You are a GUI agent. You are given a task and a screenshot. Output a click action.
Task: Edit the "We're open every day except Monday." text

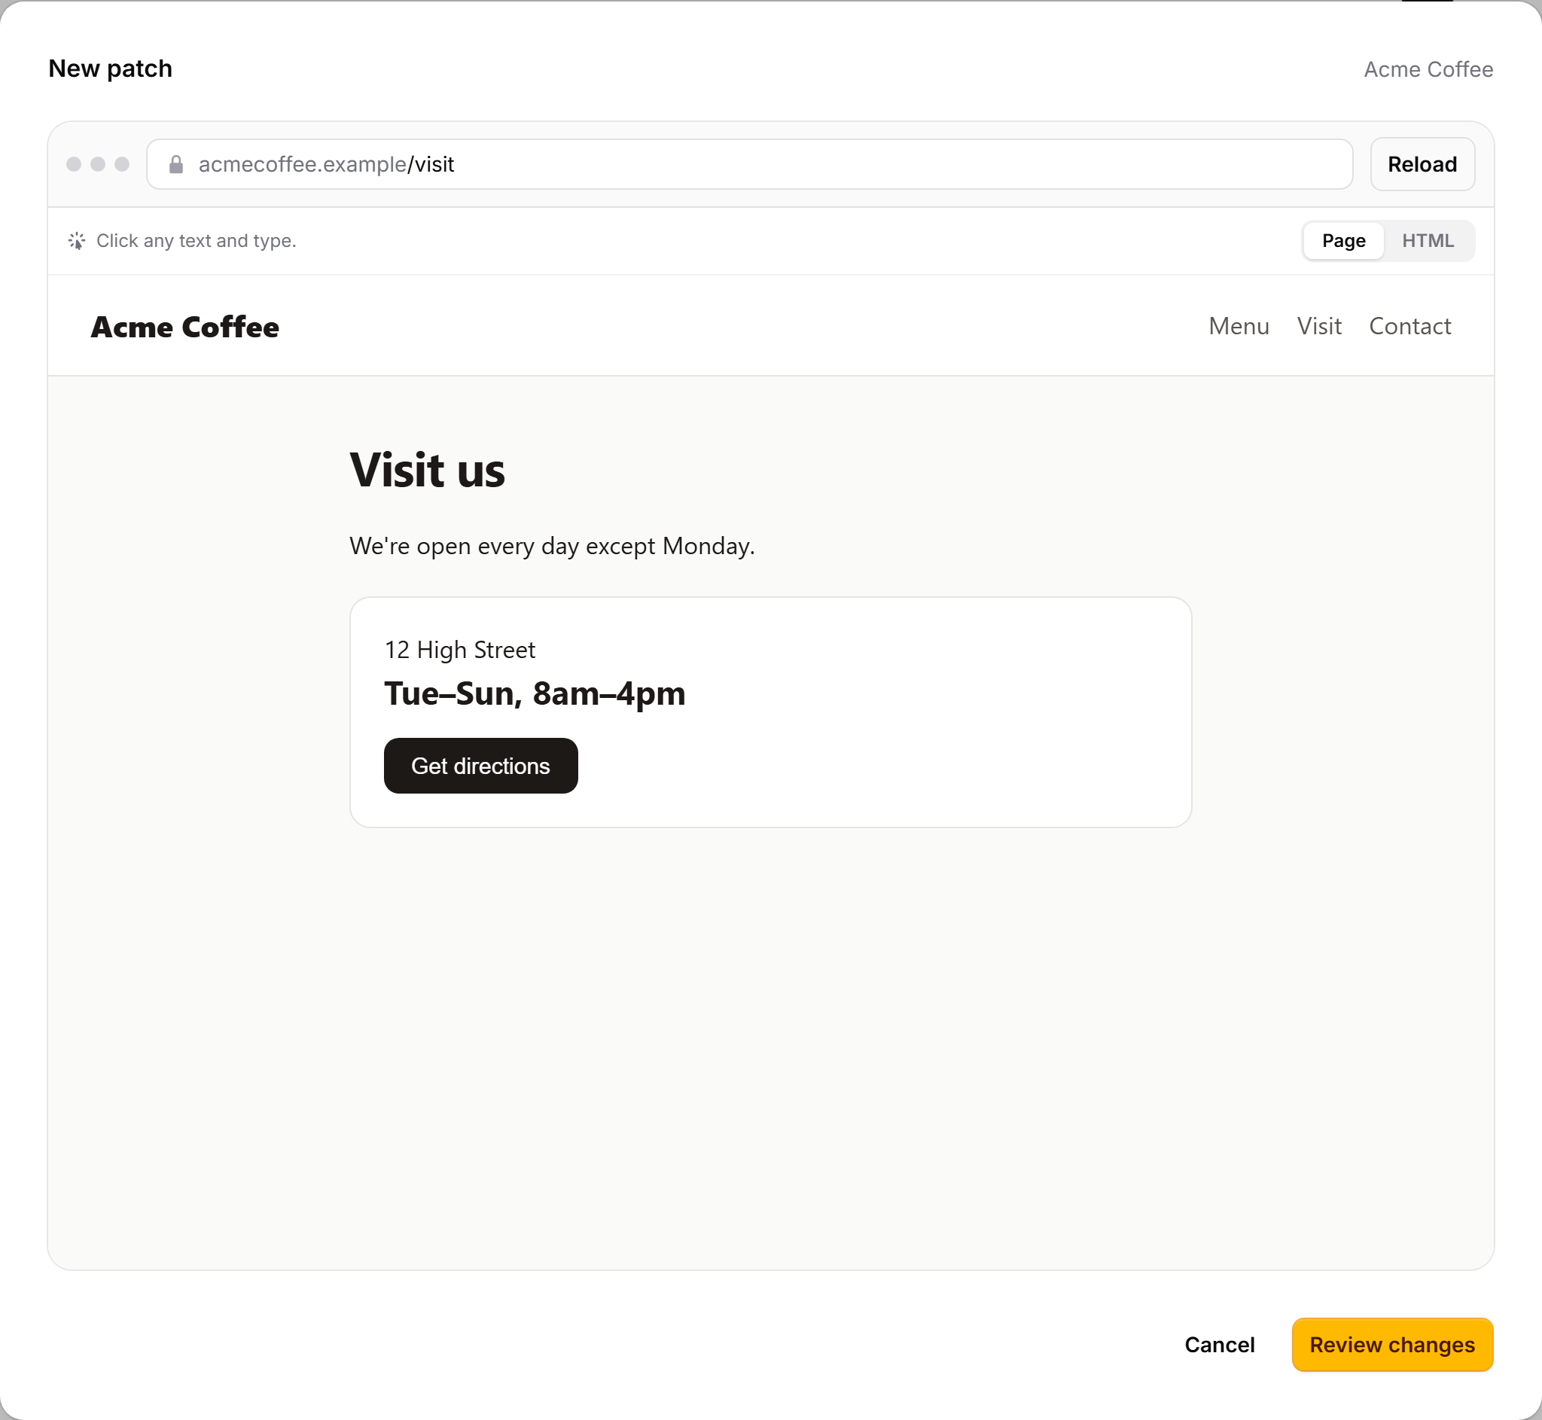553,546
